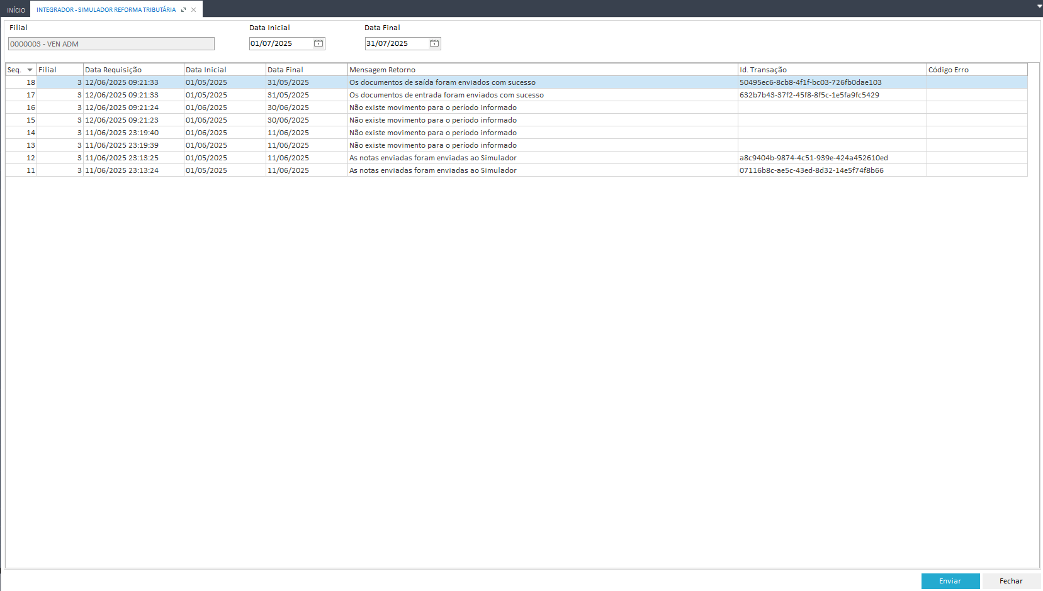Select the row with Seq. 13

[517, 145]
